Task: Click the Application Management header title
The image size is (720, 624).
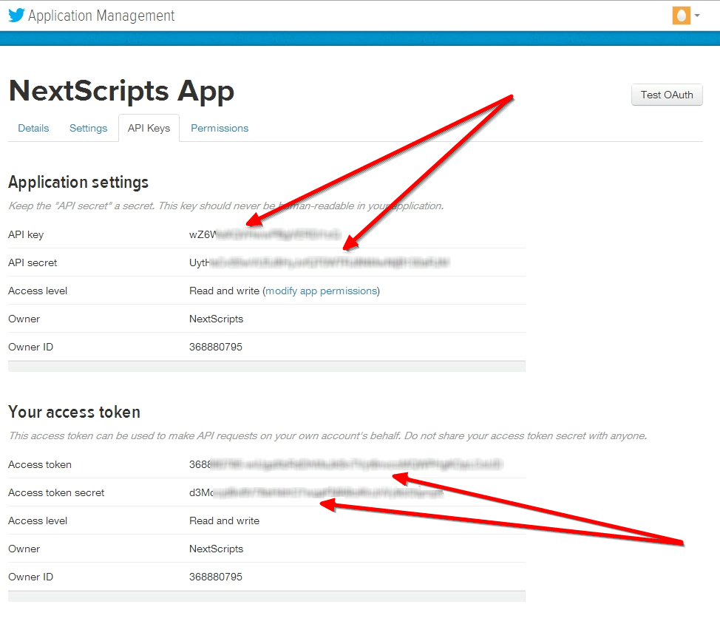Action: 101,16
